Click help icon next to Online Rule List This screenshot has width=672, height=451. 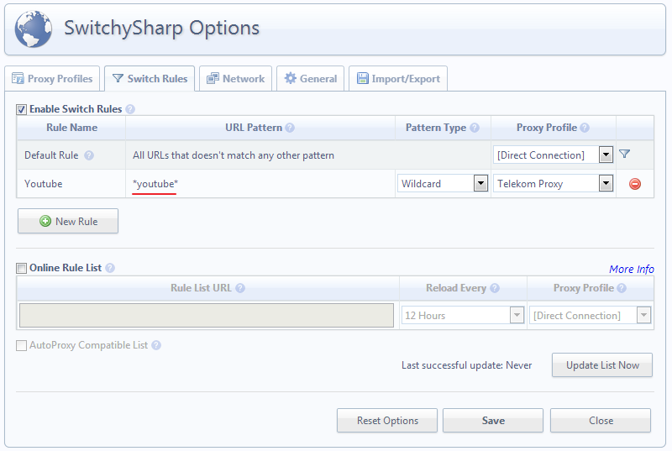coord(110,268)
